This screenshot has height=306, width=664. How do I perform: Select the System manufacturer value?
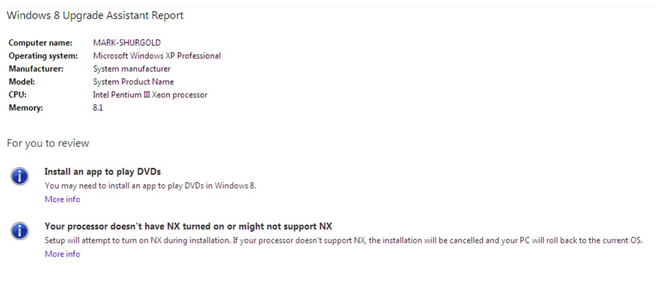[132, 69]
